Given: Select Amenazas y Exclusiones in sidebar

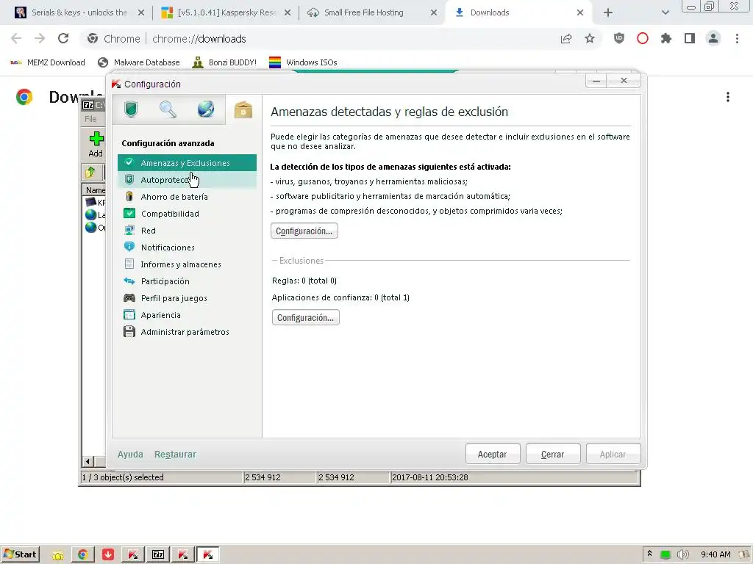Looking at the screenshot, I should [x=187, y=163].
